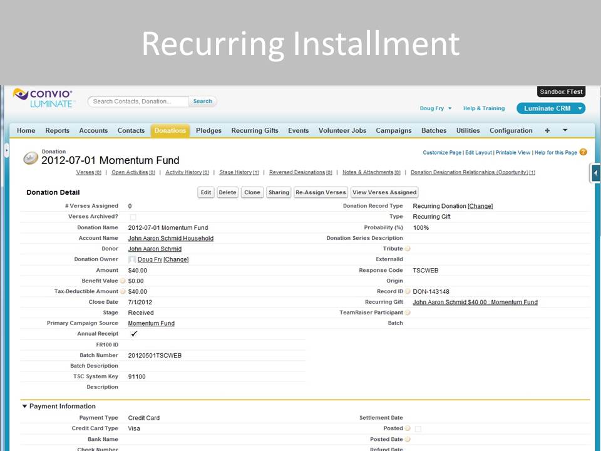
Task: Type in the Search Contacts field
Action: pos(138,101)
